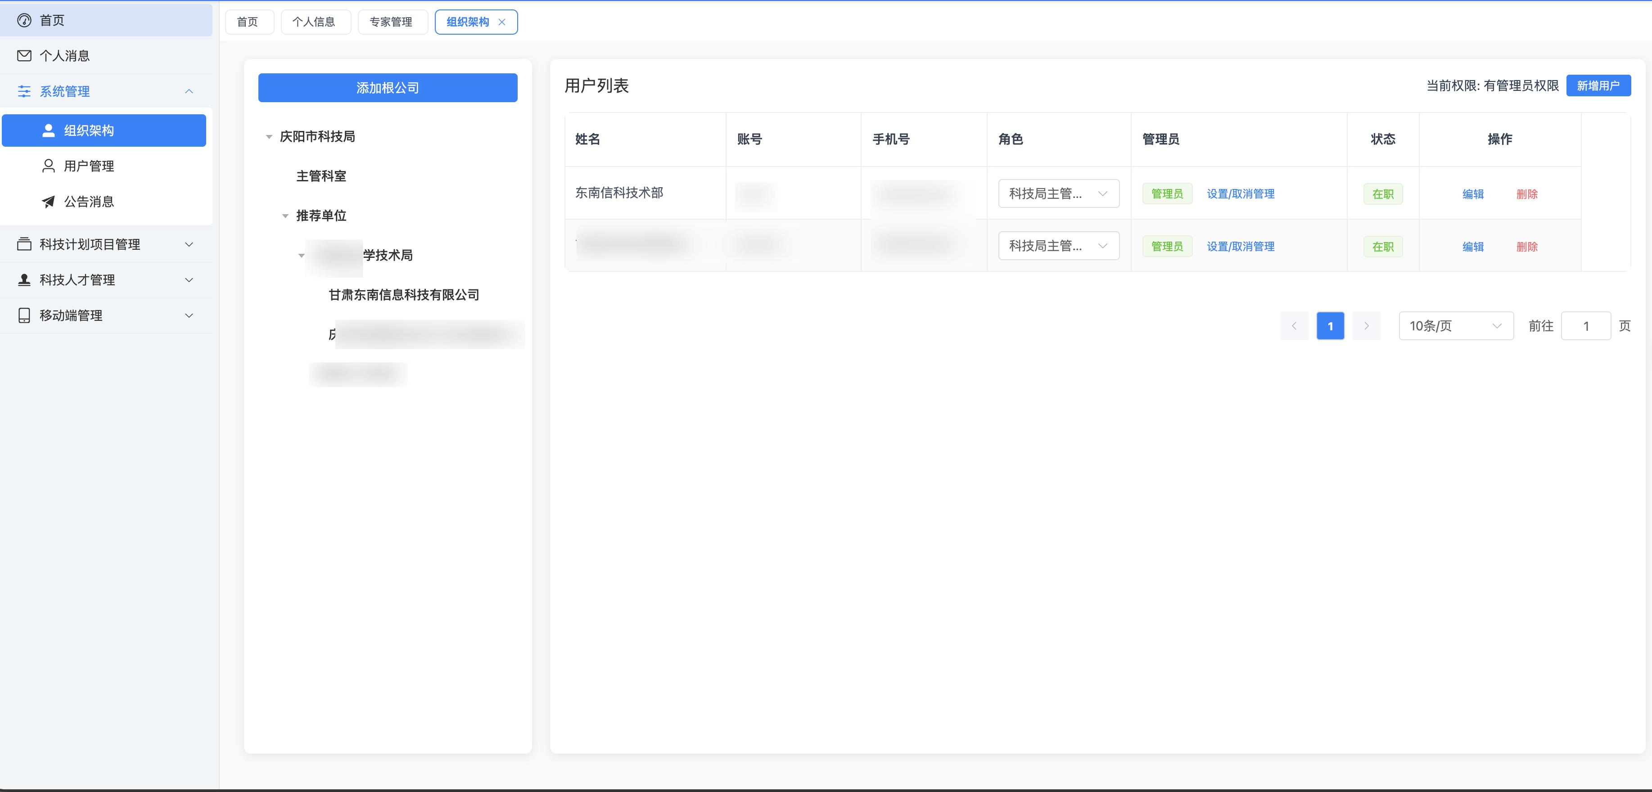Click the 添加根公司 button
Image resolution: width=1652 pixels, height=792 pixels.
(x=388, y=88)
